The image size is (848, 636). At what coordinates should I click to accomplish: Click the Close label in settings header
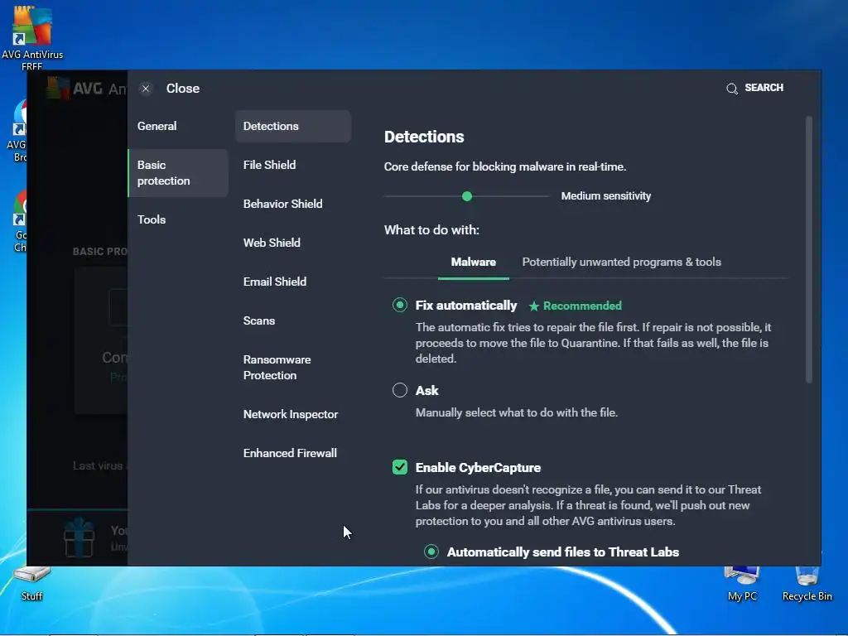[183, 89]
